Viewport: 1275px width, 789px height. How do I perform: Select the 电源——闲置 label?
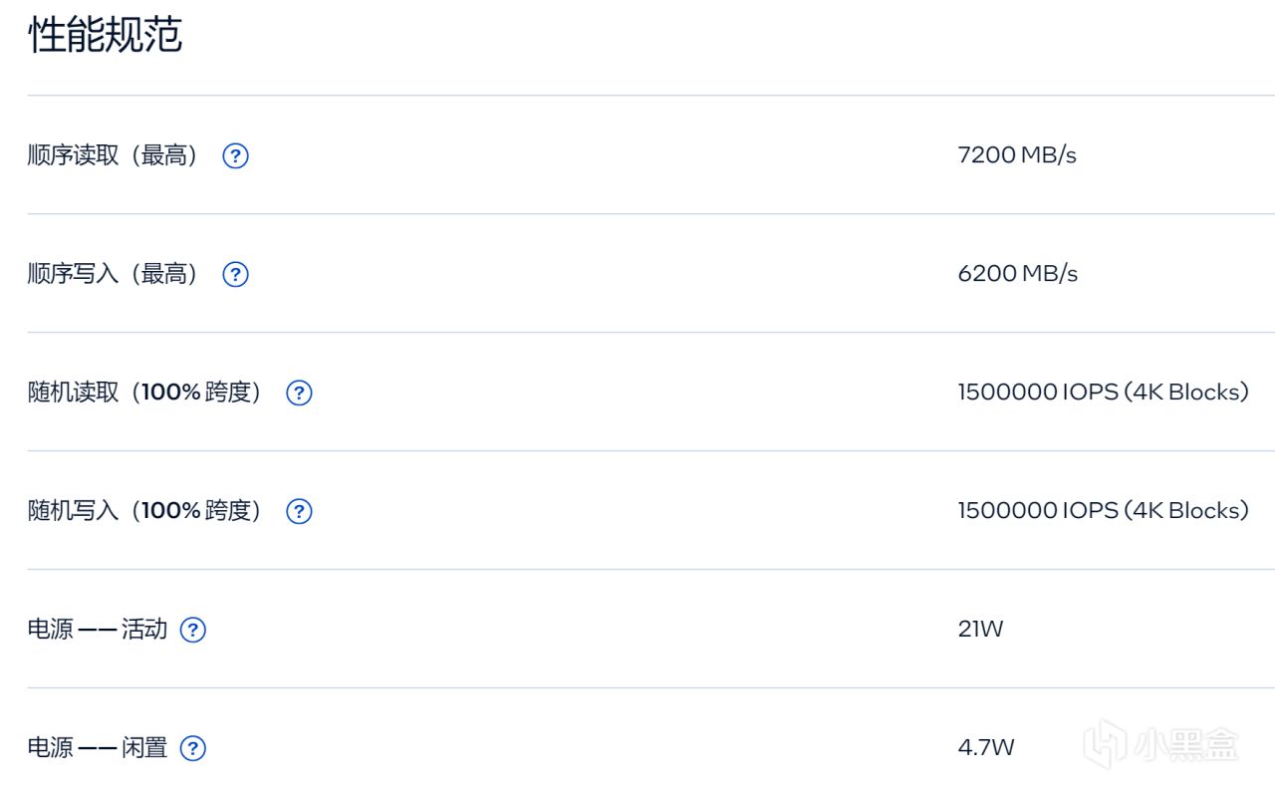point(97,748)
